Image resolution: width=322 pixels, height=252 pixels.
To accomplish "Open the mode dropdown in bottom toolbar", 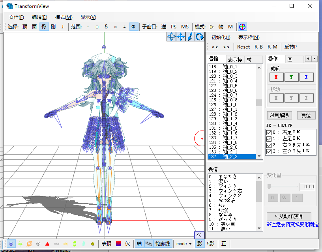I will pyautogui.click(x=184, y=244).
